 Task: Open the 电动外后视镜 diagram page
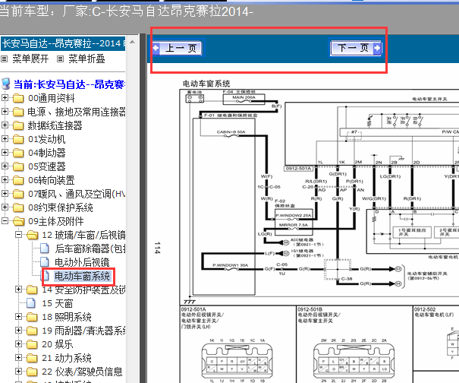click(82, 262)
